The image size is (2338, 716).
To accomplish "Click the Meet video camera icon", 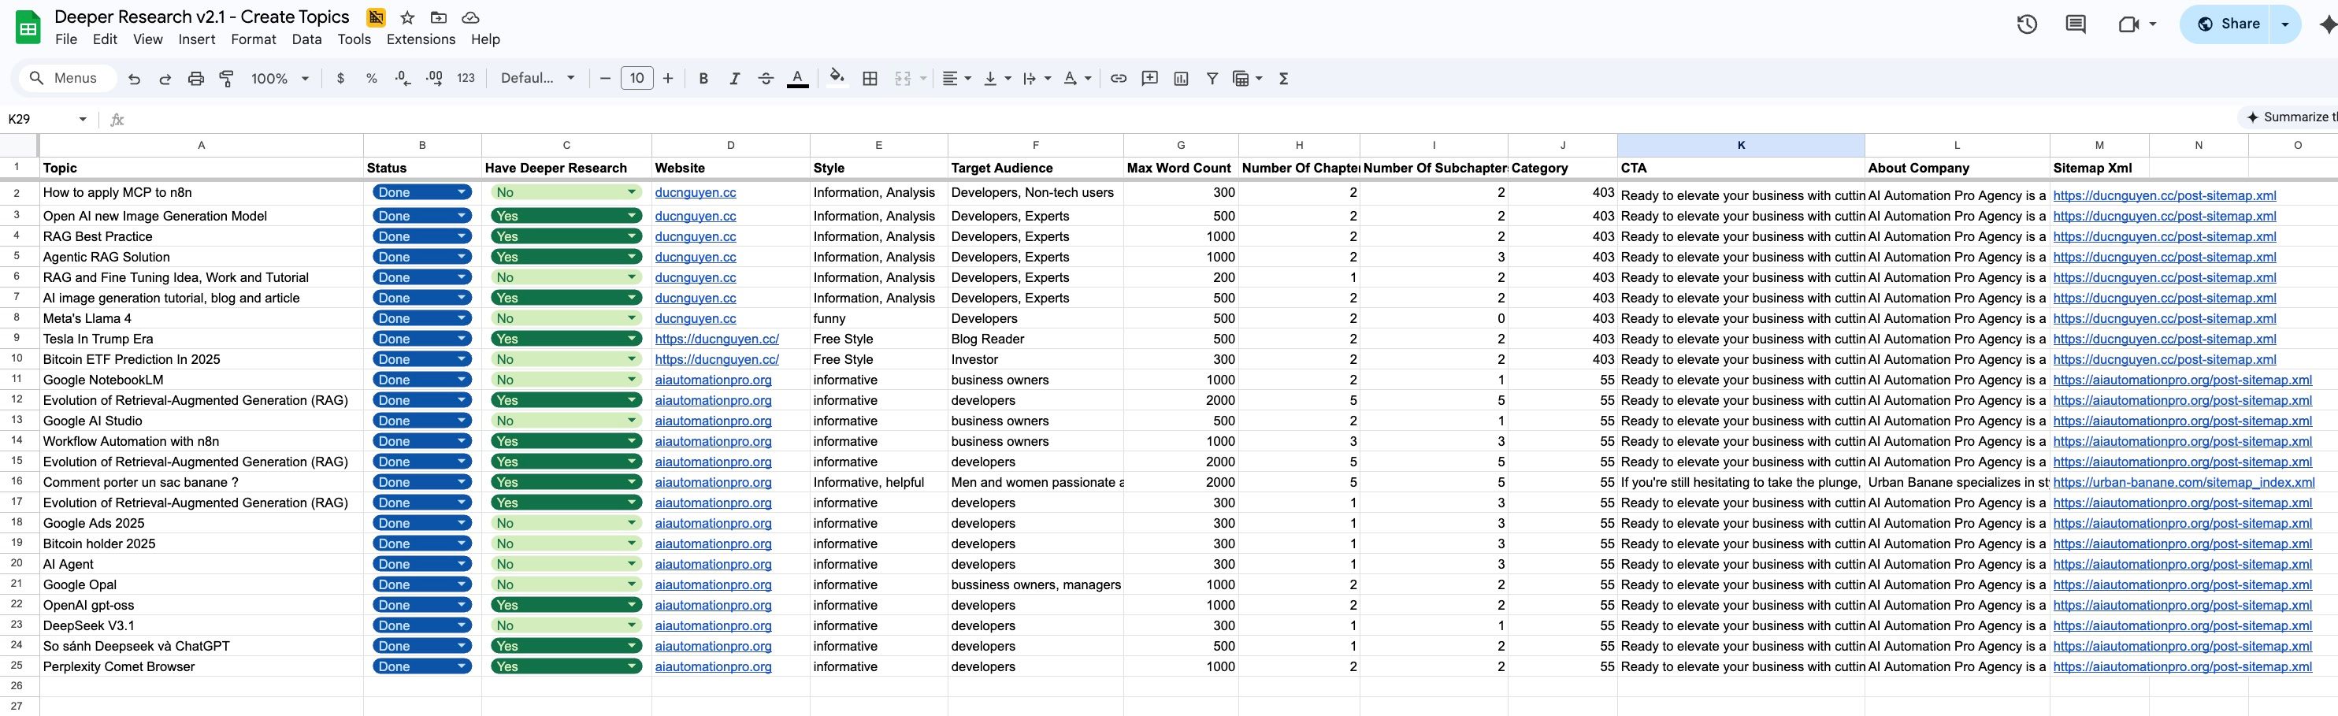I will [x=2128, y=24].
